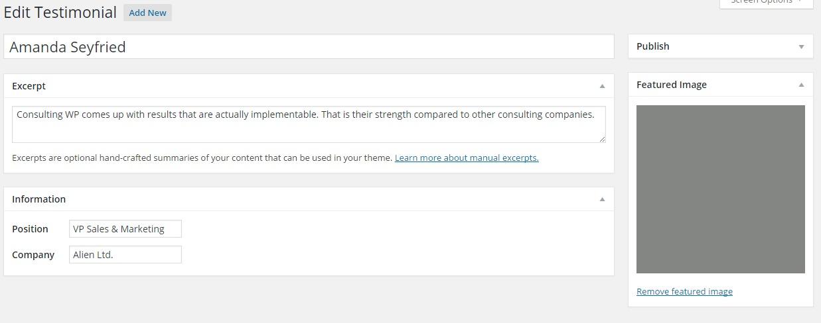Viewport: 821px width, 323px height.
Task: Expand the Publish panel using its arrow
Action: (801, 46)
